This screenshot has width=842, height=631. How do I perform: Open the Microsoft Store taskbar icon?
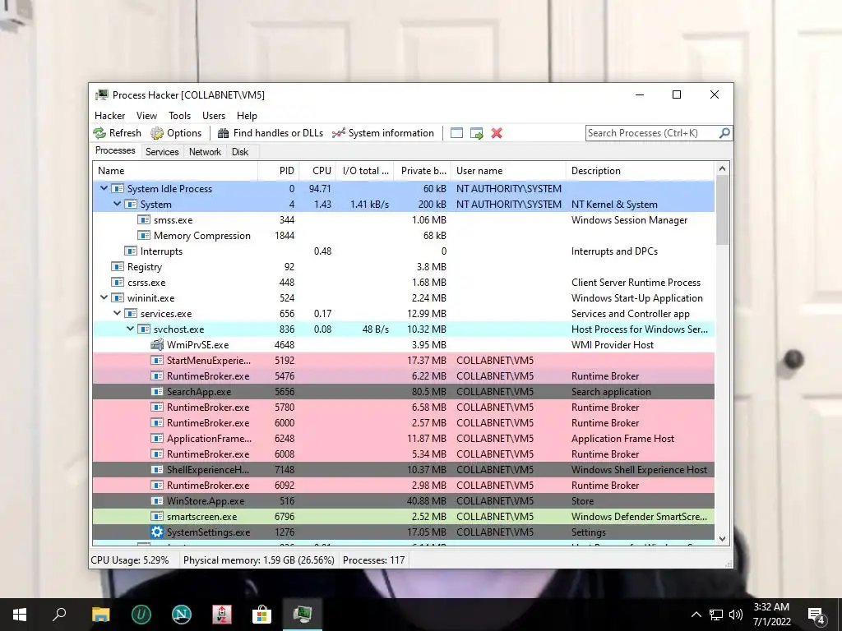pyautogui.click(x=261, y=615)
